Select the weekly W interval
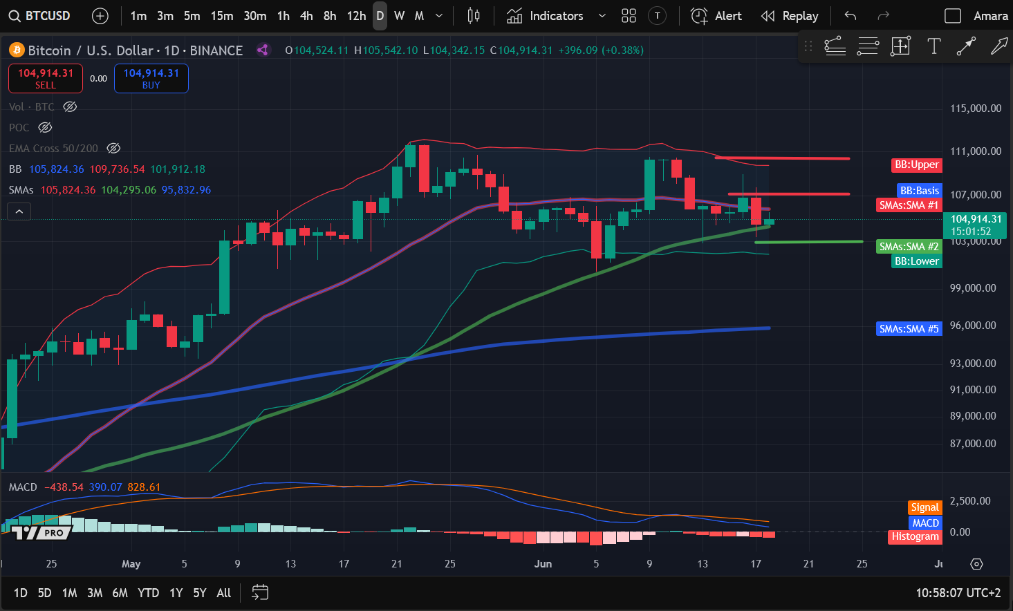This screenshot has height=611, width=1013. pyautogui.click(x=400, y=16)
